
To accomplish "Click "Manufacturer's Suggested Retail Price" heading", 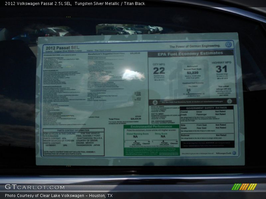I will (x=106, y=54).
